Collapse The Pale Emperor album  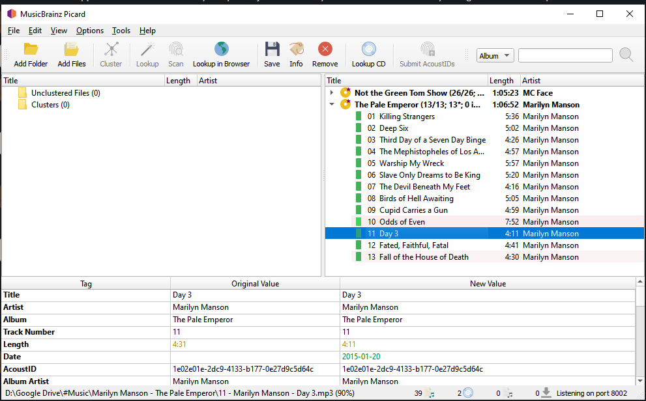[x=332, y=104]
